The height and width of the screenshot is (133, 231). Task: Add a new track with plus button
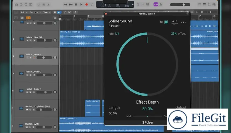point(16,18)
